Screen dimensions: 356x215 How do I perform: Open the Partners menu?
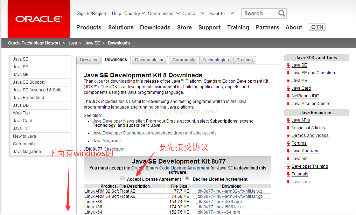[x=267, y=27]
